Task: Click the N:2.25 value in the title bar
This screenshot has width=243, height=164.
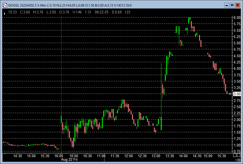Action: (61, 5)
